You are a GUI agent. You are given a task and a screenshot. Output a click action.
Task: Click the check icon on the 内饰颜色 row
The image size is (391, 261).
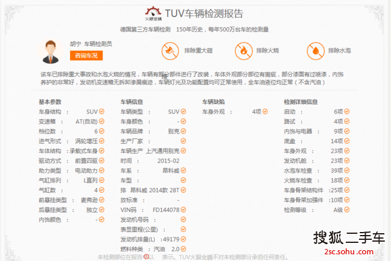coord(101,219)
